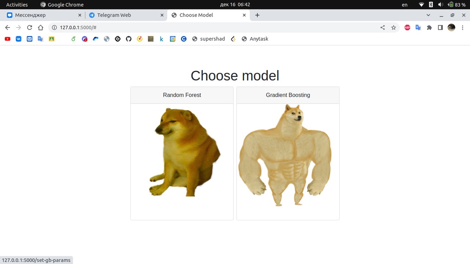This screenshot has width=470, height=264.
Task: Open the Extensions puzzle menu
Action: [x=429, y=27]
